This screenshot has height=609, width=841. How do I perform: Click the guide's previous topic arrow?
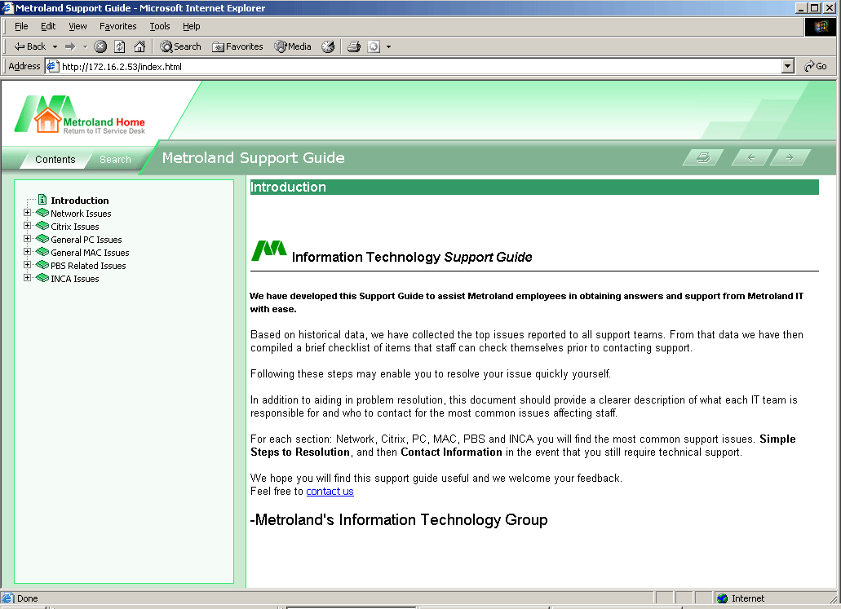pos(751,157)
